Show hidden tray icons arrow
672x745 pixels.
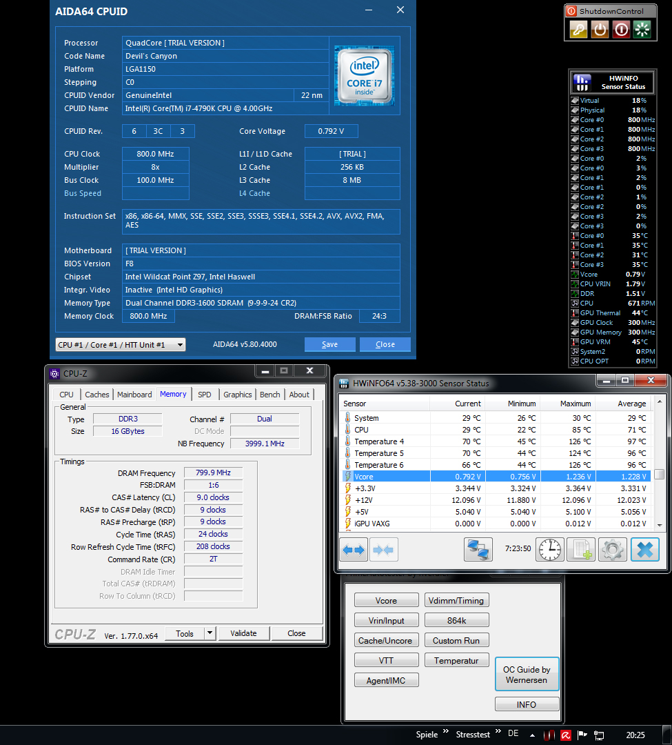533,735
